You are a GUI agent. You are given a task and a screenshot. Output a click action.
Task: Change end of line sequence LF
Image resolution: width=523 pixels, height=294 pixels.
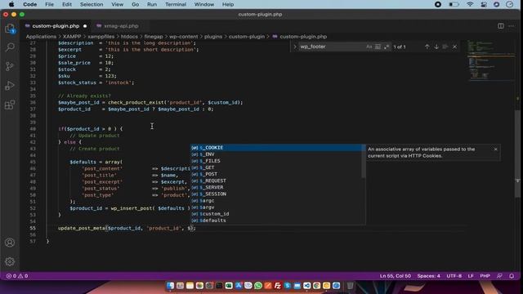(471, 276)
